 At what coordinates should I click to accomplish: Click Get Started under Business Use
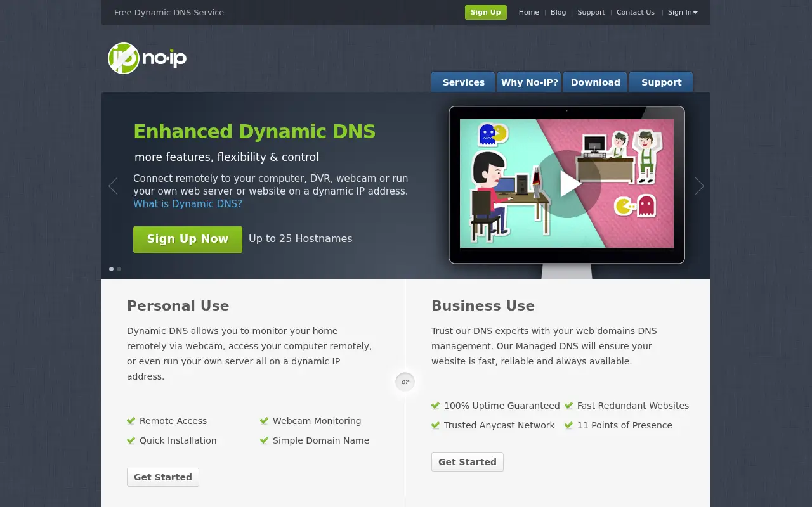[468, 462]
